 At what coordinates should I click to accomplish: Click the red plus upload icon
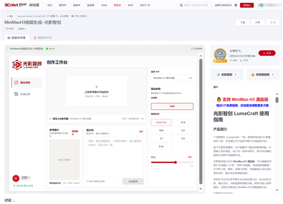[97, 87]
